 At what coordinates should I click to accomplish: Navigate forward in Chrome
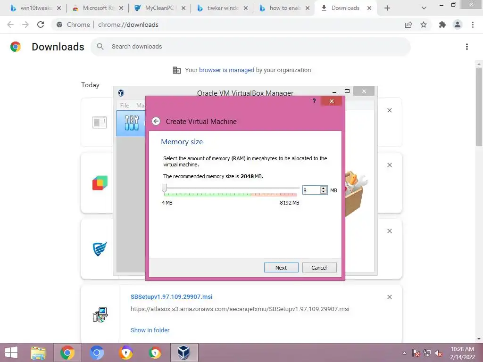tap(25, 25)
